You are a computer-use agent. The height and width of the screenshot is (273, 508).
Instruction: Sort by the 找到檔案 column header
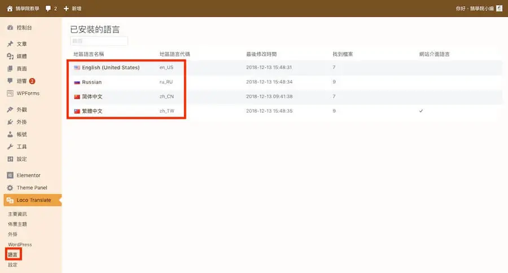click(343, 54)
